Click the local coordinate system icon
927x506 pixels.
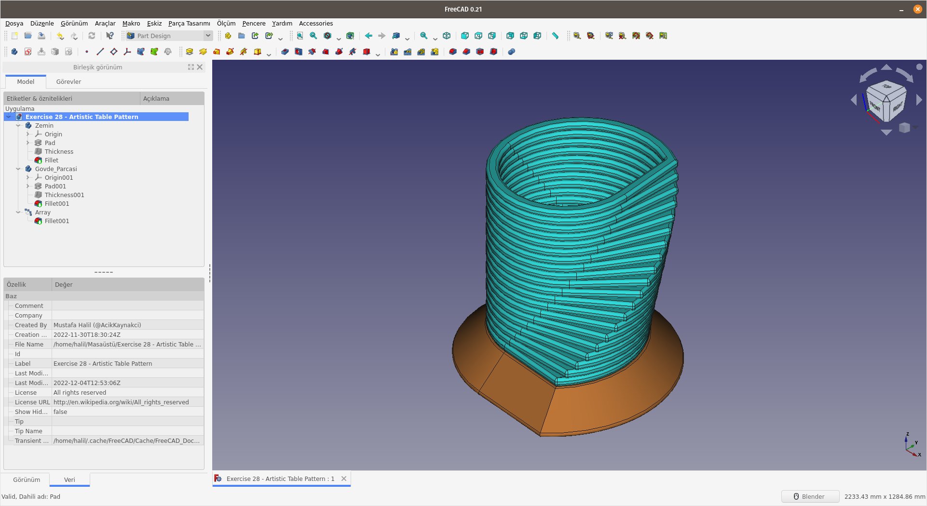[127, 52]
